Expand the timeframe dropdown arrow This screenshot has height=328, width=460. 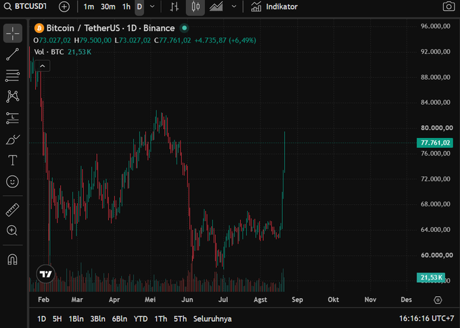click(152, 7)
